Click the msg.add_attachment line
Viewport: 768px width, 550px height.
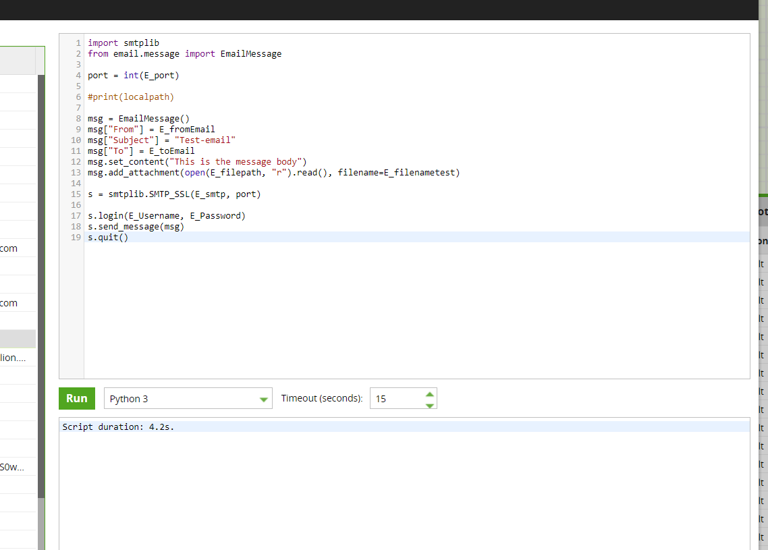[x=274, y=172]
